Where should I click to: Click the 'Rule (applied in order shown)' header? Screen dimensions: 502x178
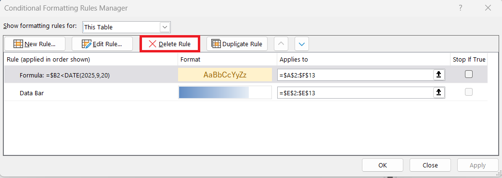48,59
